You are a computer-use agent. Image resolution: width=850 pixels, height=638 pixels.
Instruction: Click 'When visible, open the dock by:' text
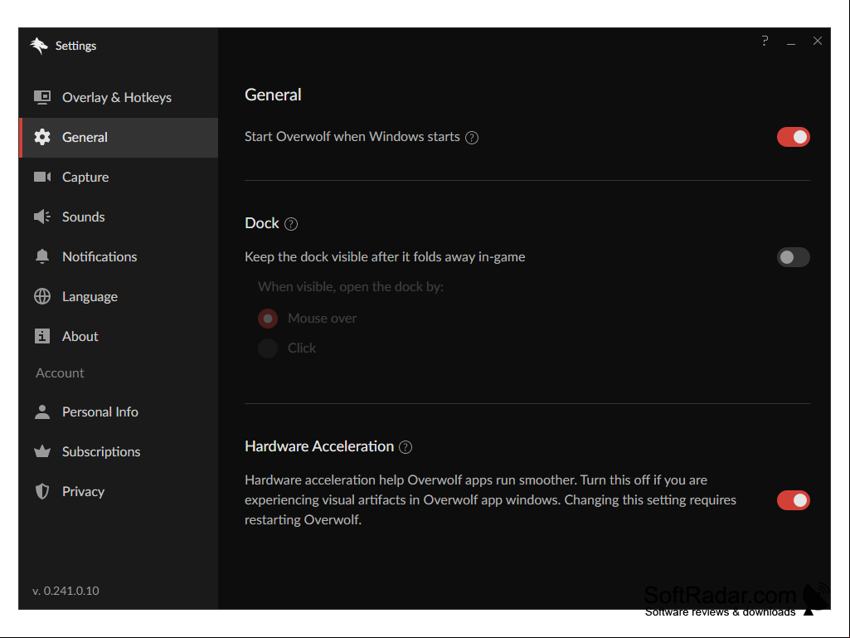tap(351, 287)
